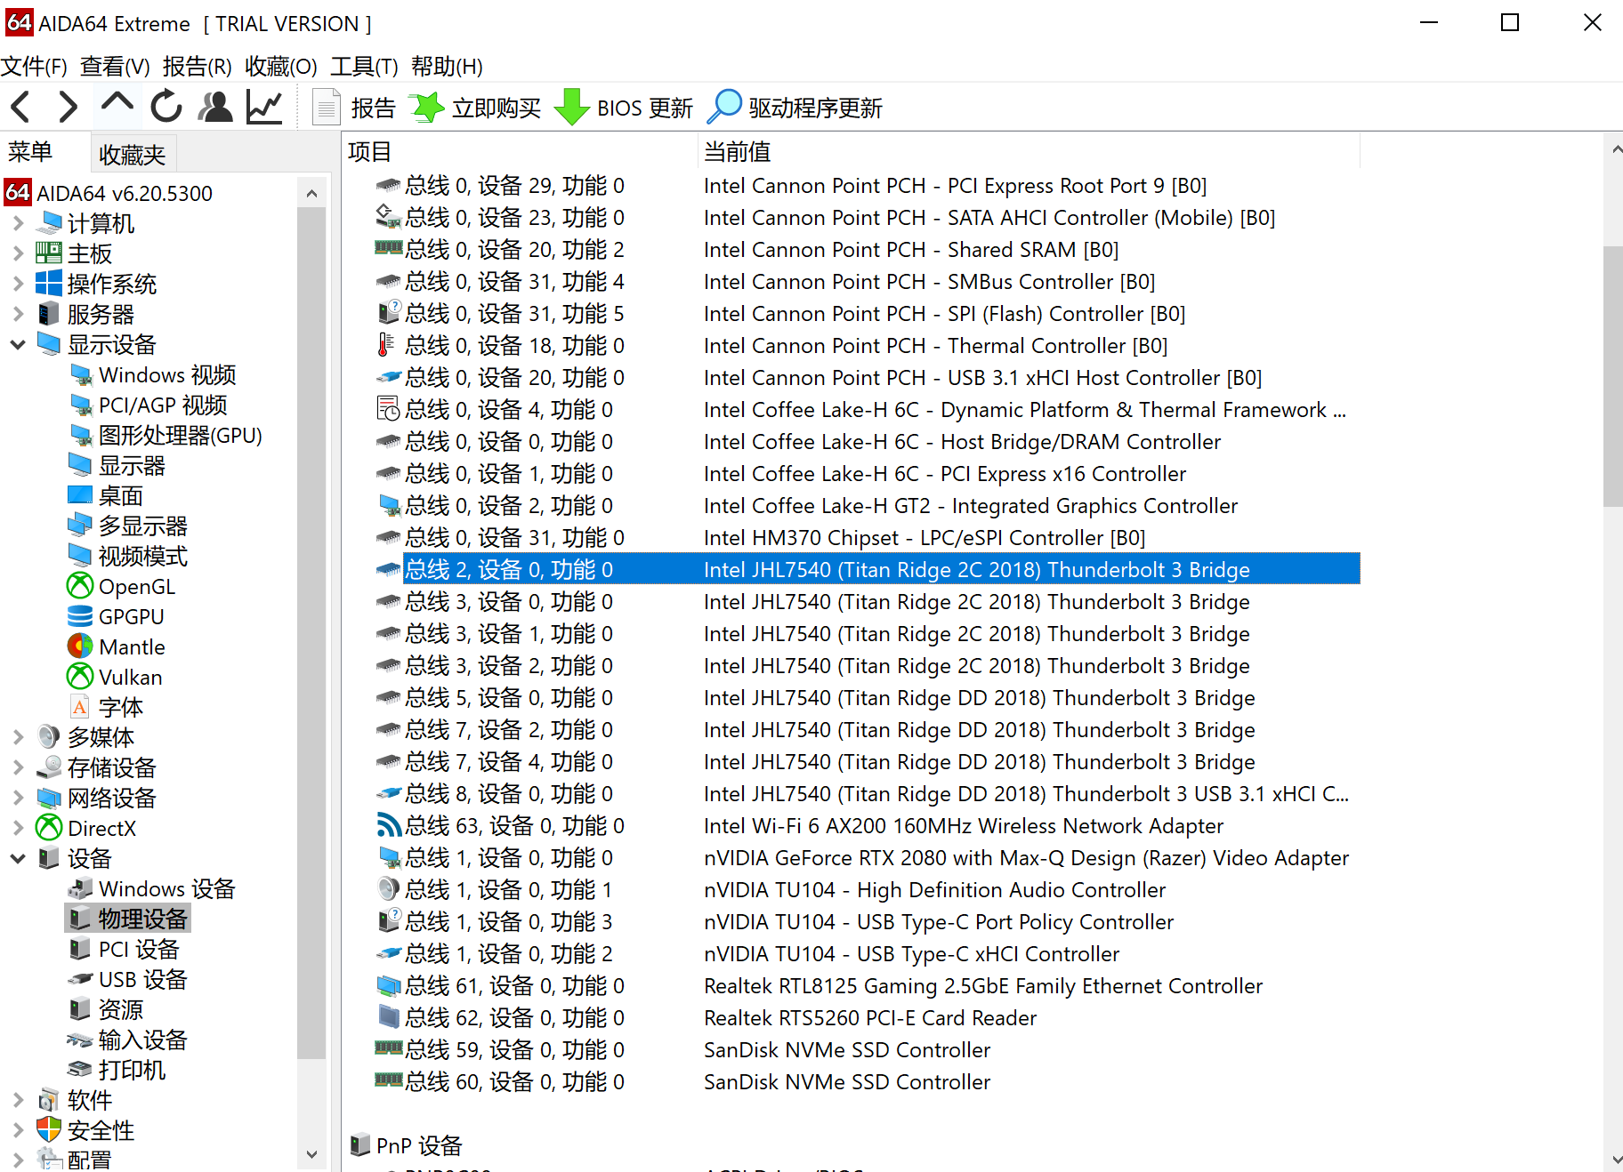Collapse the 显示设备 tree node
Viewport: 1623px width, 1172px height.
point(18,344)
